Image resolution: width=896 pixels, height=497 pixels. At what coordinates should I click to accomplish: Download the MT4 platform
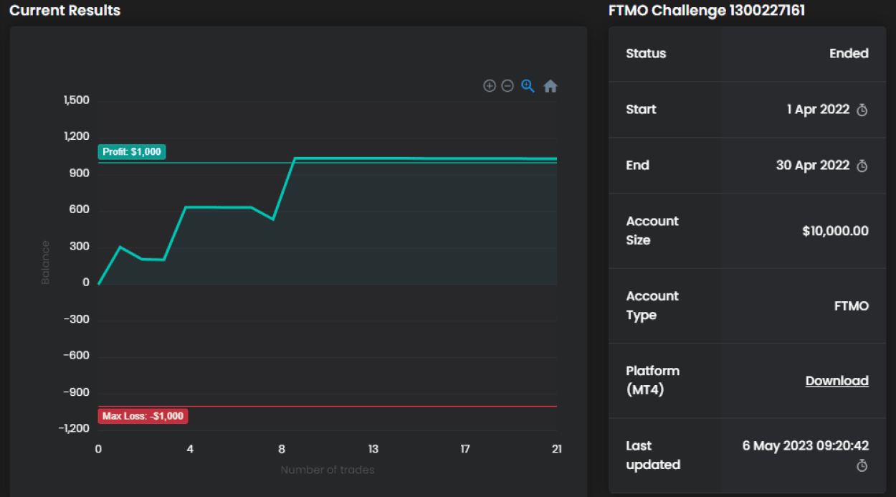pyautogui.click(x=837, y=381)
